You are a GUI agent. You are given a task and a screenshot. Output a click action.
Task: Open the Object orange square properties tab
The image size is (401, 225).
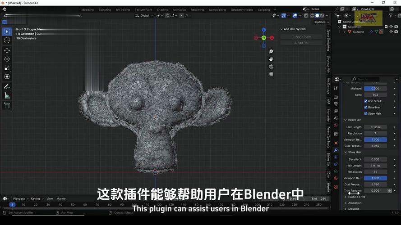(x=336, y=143)
